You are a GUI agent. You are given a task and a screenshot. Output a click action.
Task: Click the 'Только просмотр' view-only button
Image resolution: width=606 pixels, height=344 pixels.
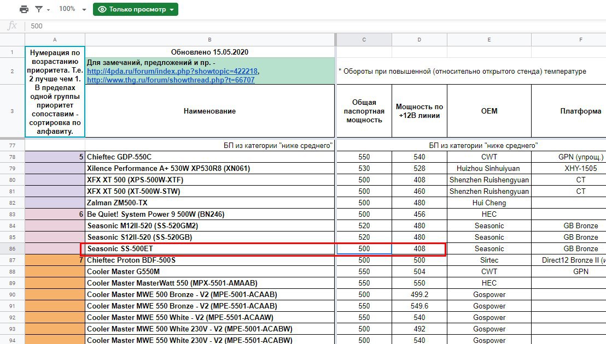tap(136, 9)
